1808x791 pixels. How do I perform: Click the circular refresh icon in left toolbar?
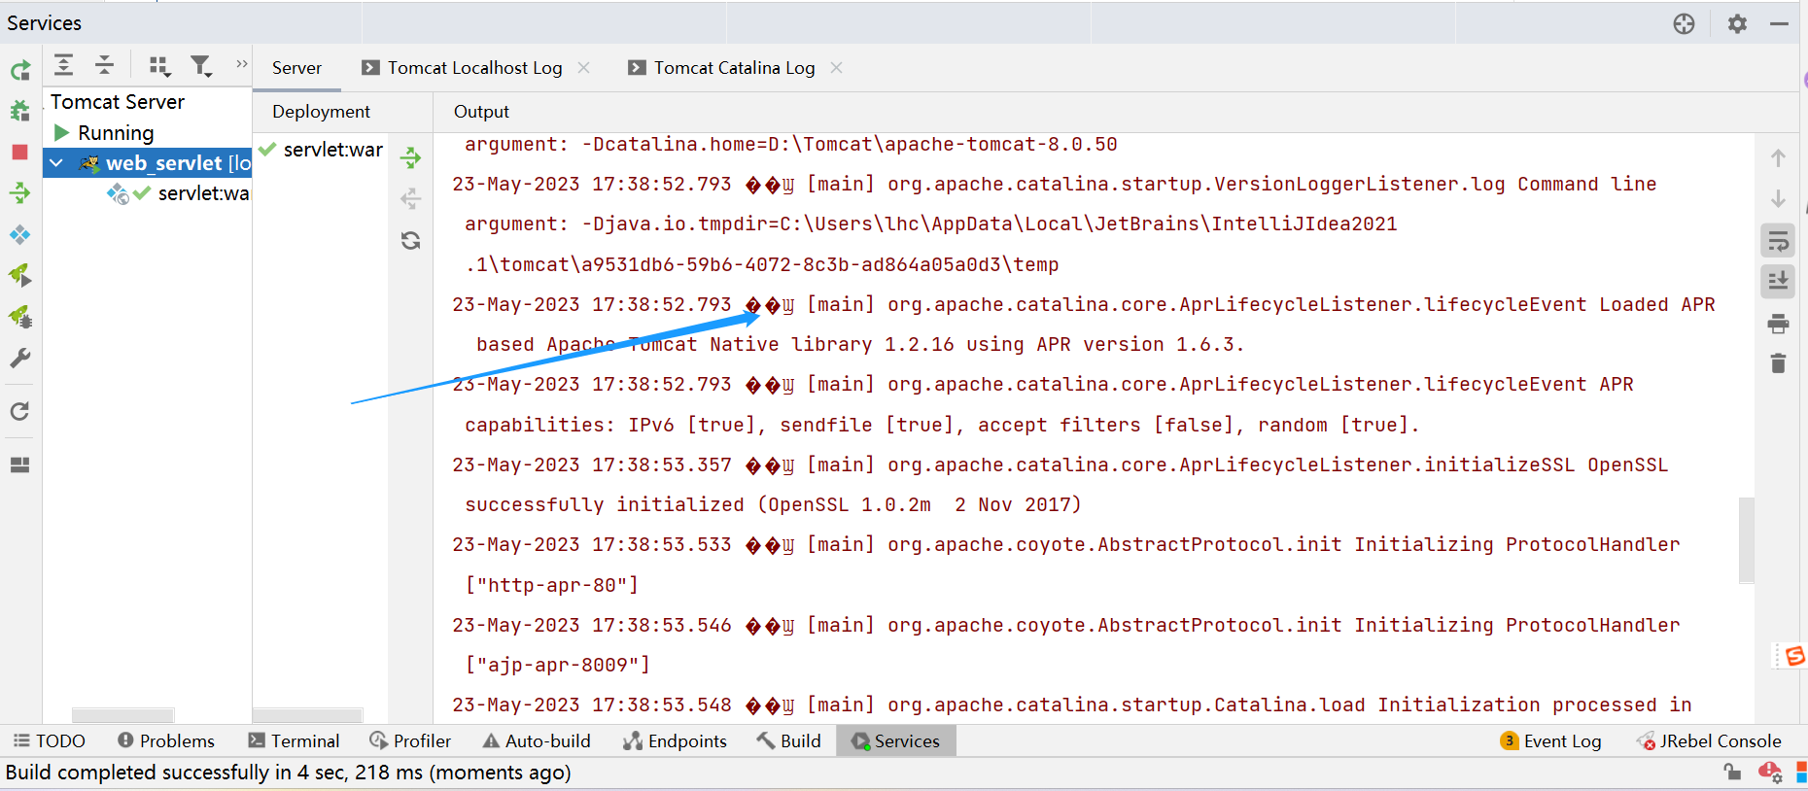click(x=20, y=412)
